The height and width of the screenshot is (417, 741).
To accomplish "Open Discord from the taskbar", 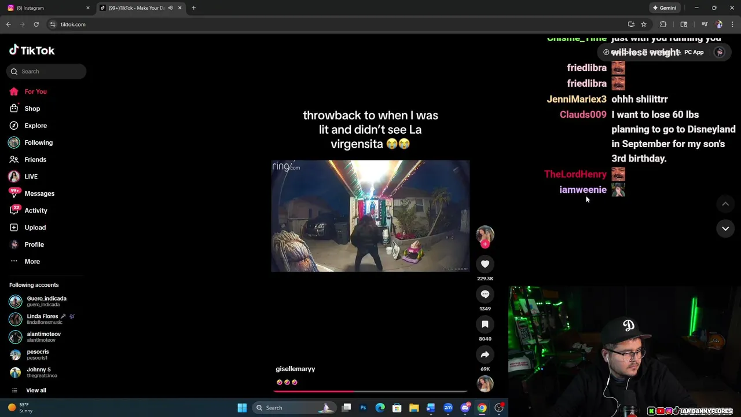I will pyautogui.click(x=465, y=408).
